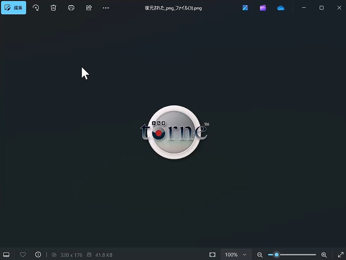The width and height of the screenshot is (346, 260).
Task: Show the filmstrip using bottom-left icon
Action: [x=6, y=255]
